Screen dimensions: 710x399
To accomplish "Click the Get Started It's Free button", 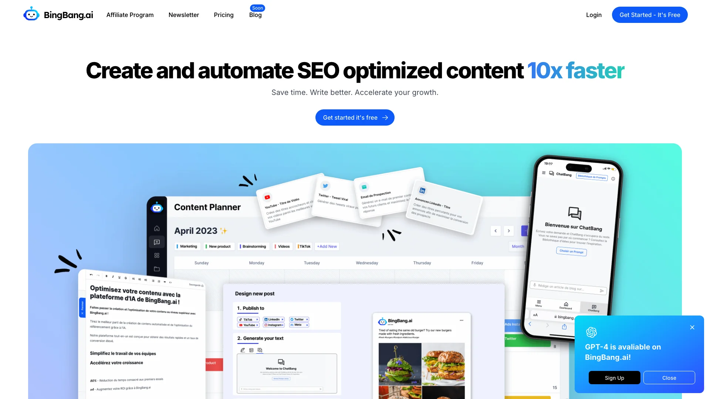I will (649, 15).
